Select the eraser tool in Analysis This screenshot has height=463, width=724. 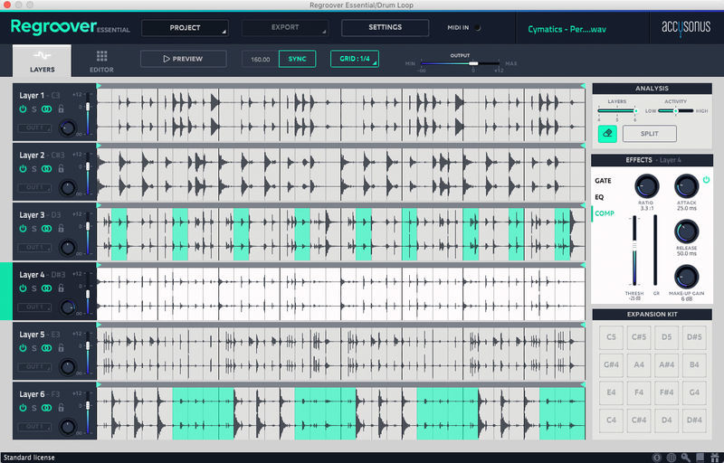pyautogui.click(x=607, y=134)
